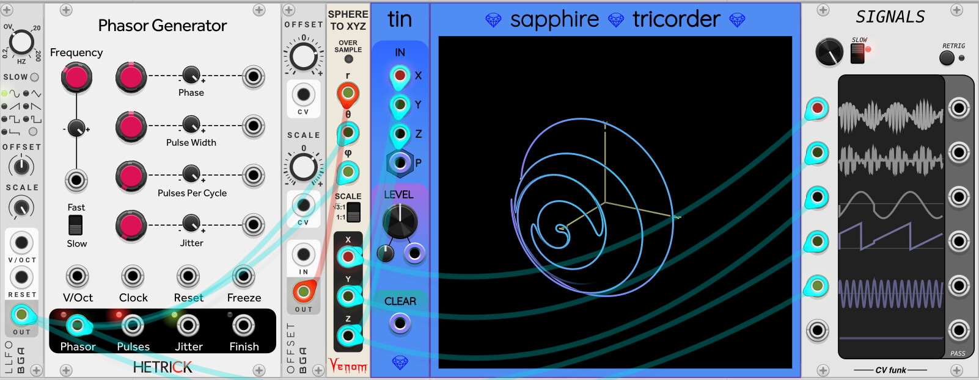Click the scale CV jack under SCALE knob
The image size is (979, 380).
tap(304, 205)
